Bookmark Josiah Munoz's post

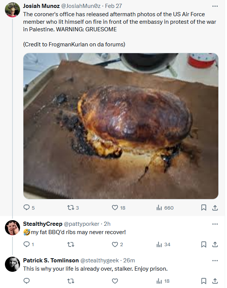tap(204, 208)
